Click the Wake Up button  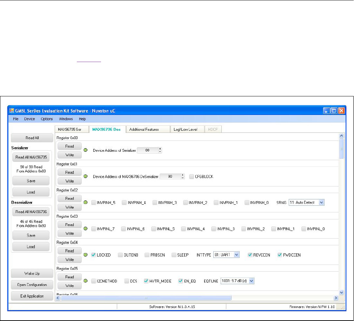pyautogui.click(x=32, y=273)
